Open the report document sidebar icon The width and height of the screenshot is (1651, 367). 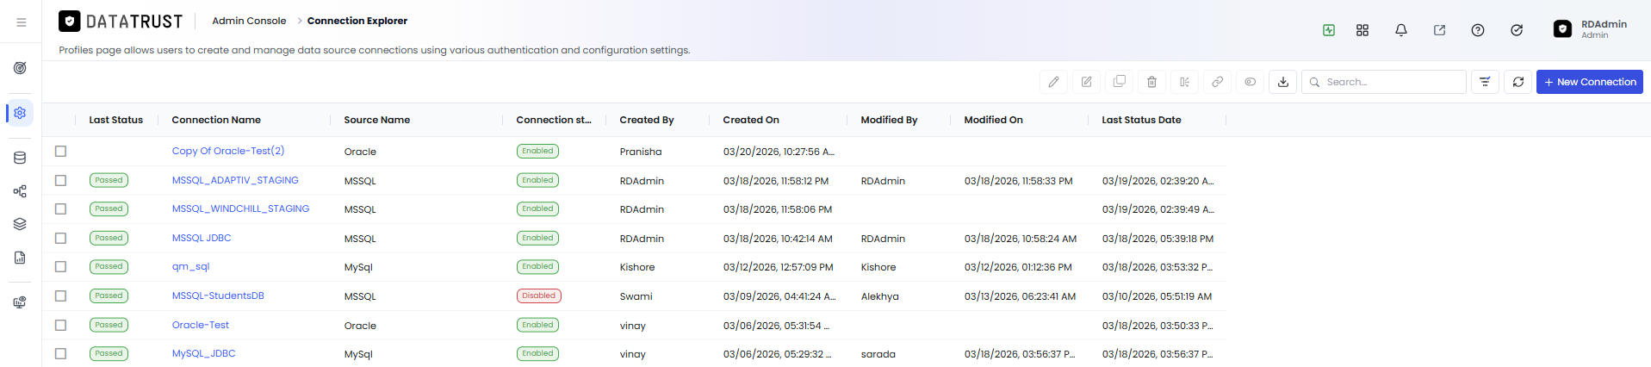(20, 258)
